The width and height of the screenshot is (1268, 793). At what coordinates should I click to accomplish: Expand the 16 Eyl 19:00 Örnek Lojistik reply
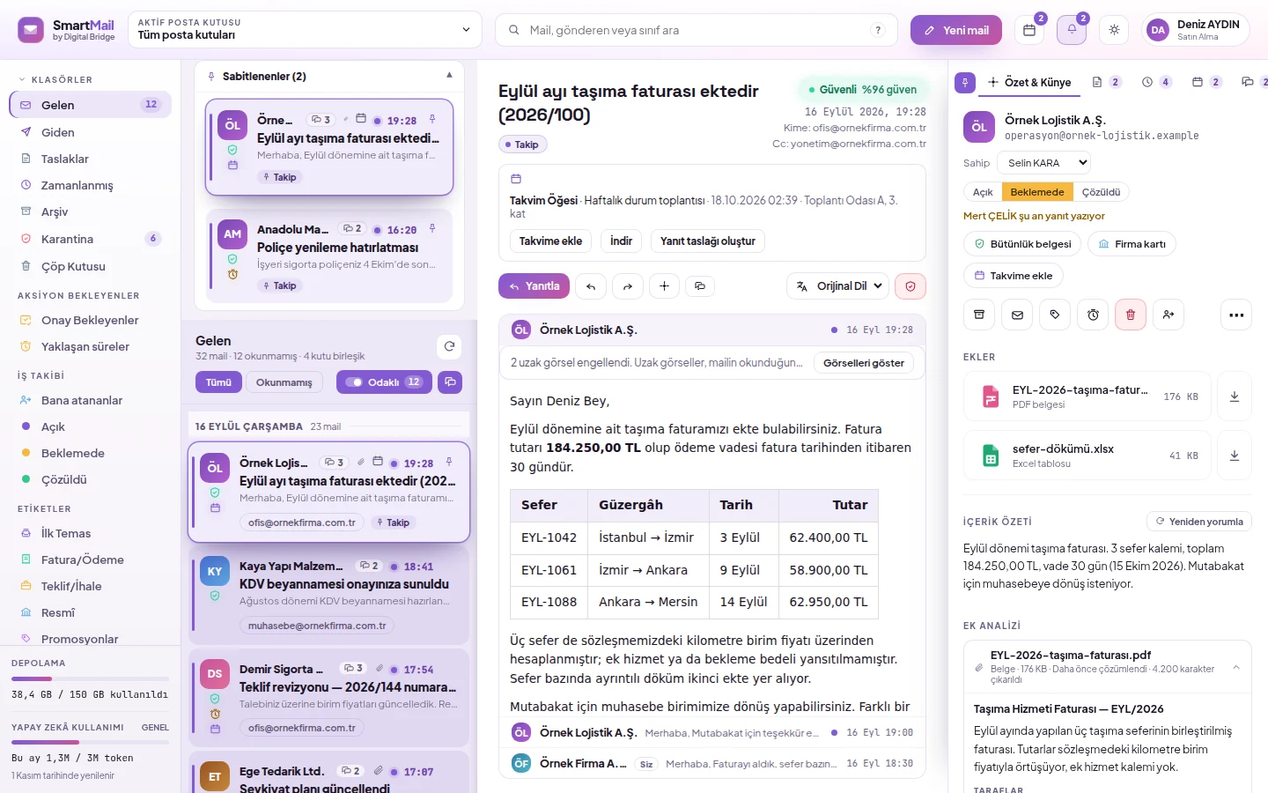coord(712,733)
